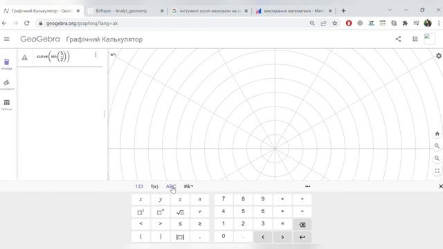Viewport: 443px width, 249px height.
Task: Open the GeoGebra apps grid menu
Action: pos(415,39)
